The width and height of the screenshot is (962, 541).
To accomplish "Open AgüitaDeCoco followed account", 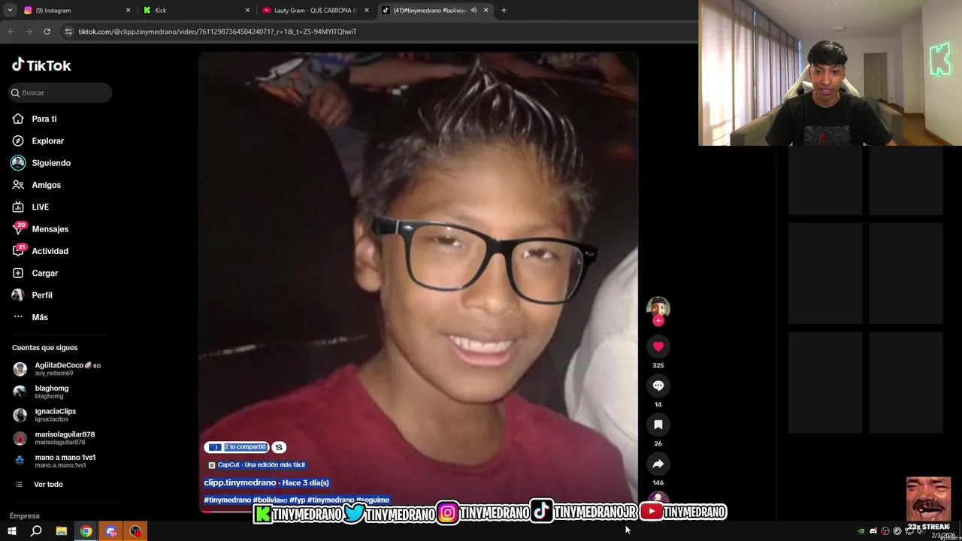I will pos(57,369).
